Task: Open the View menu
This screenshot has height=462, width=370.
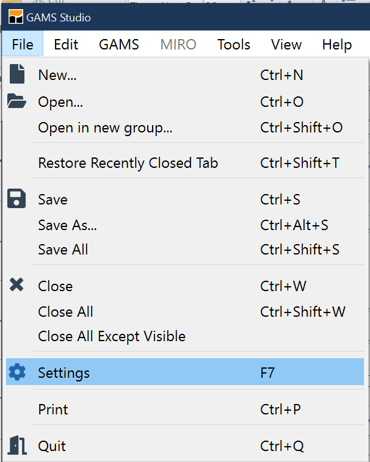Action: point(286,45)
